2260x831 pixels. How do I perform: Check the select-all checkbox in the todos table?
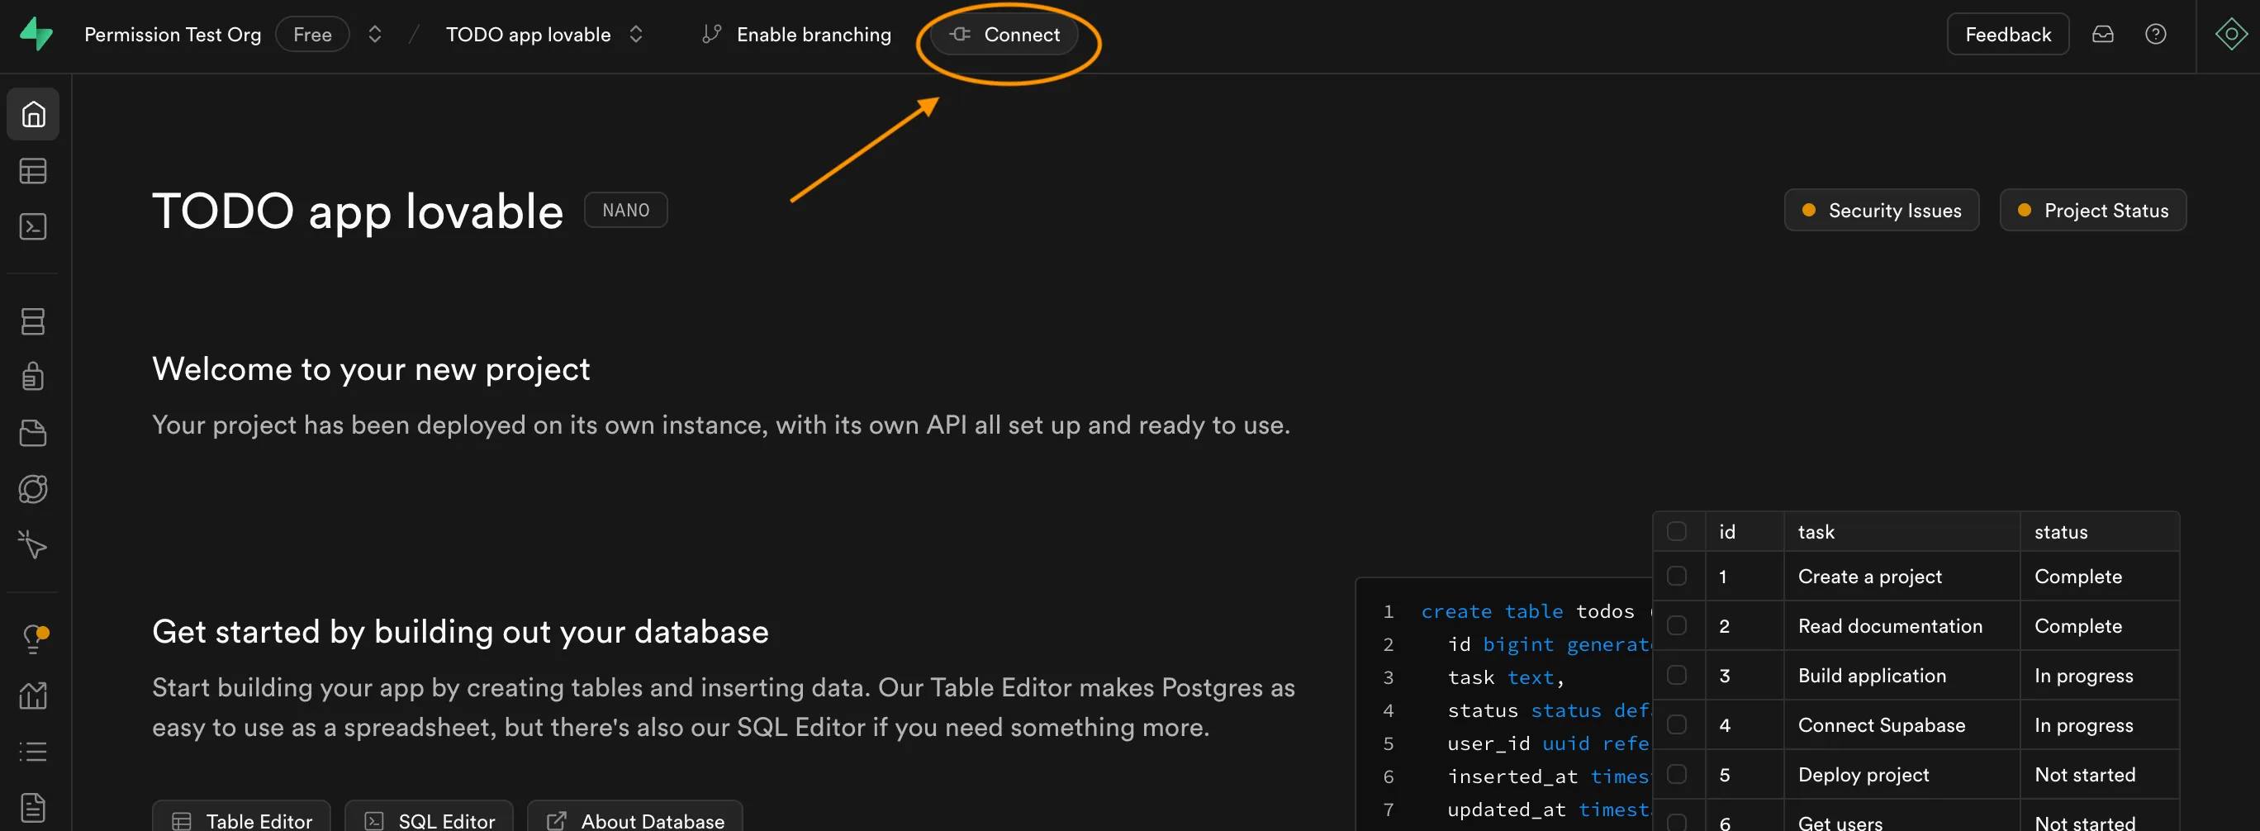point(1678,531)
